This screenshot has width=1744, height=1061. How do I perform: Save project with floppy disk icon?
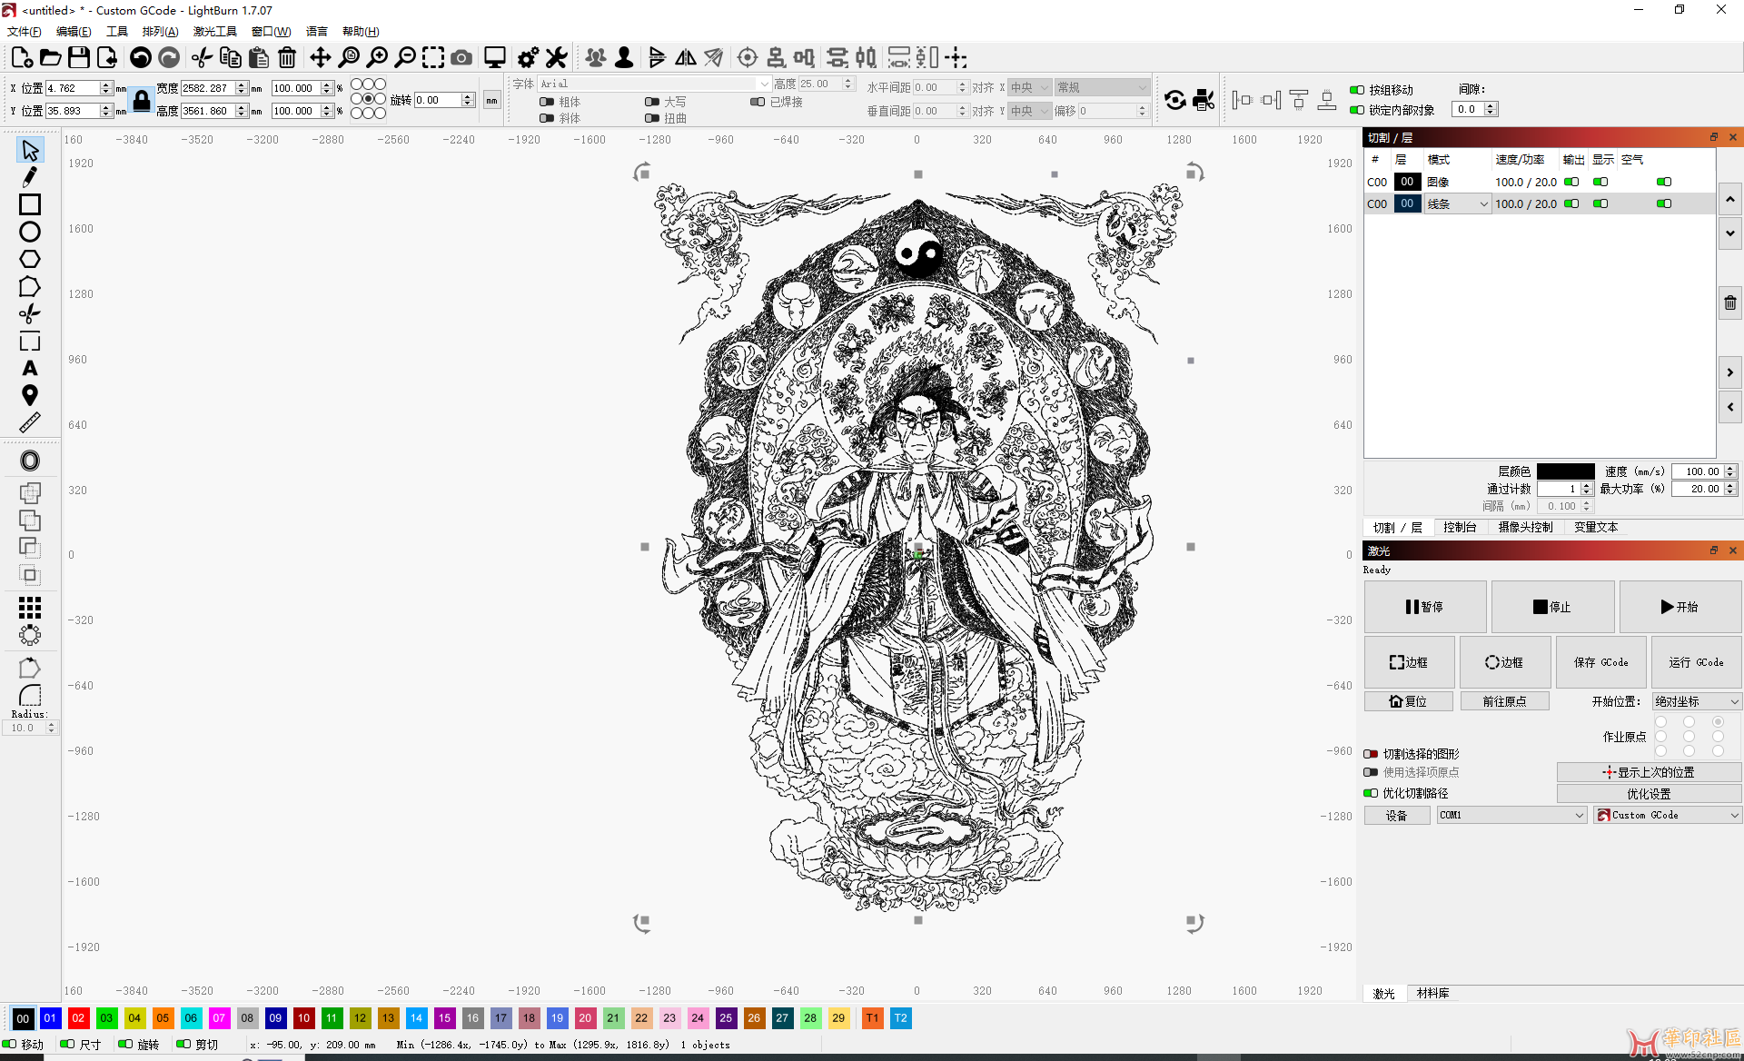click(79, 58)
